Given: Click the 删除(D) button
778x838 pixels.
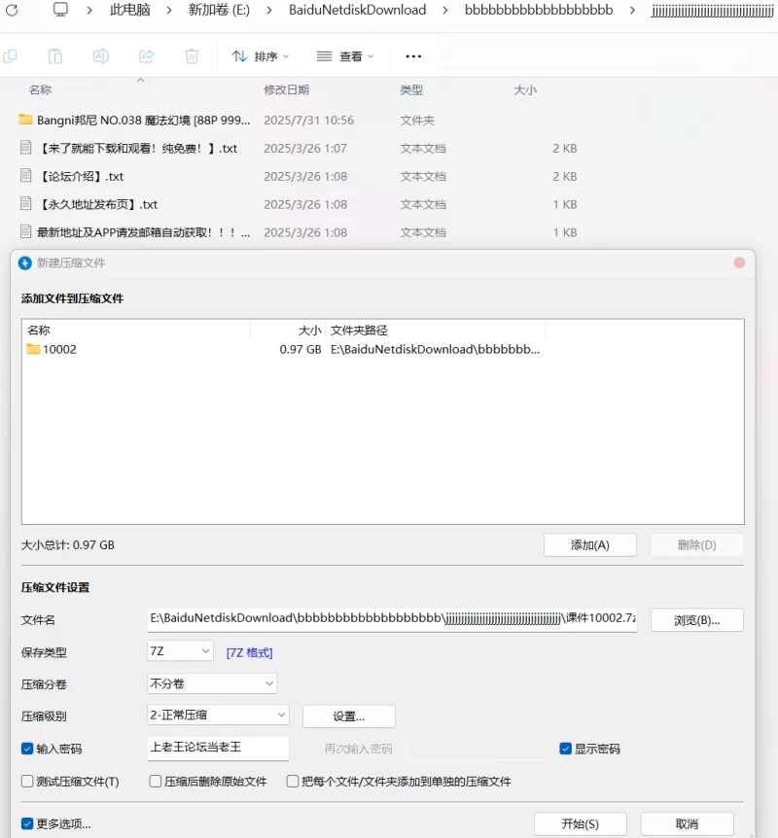Looking at the screenshot, I should coord(696,545).
